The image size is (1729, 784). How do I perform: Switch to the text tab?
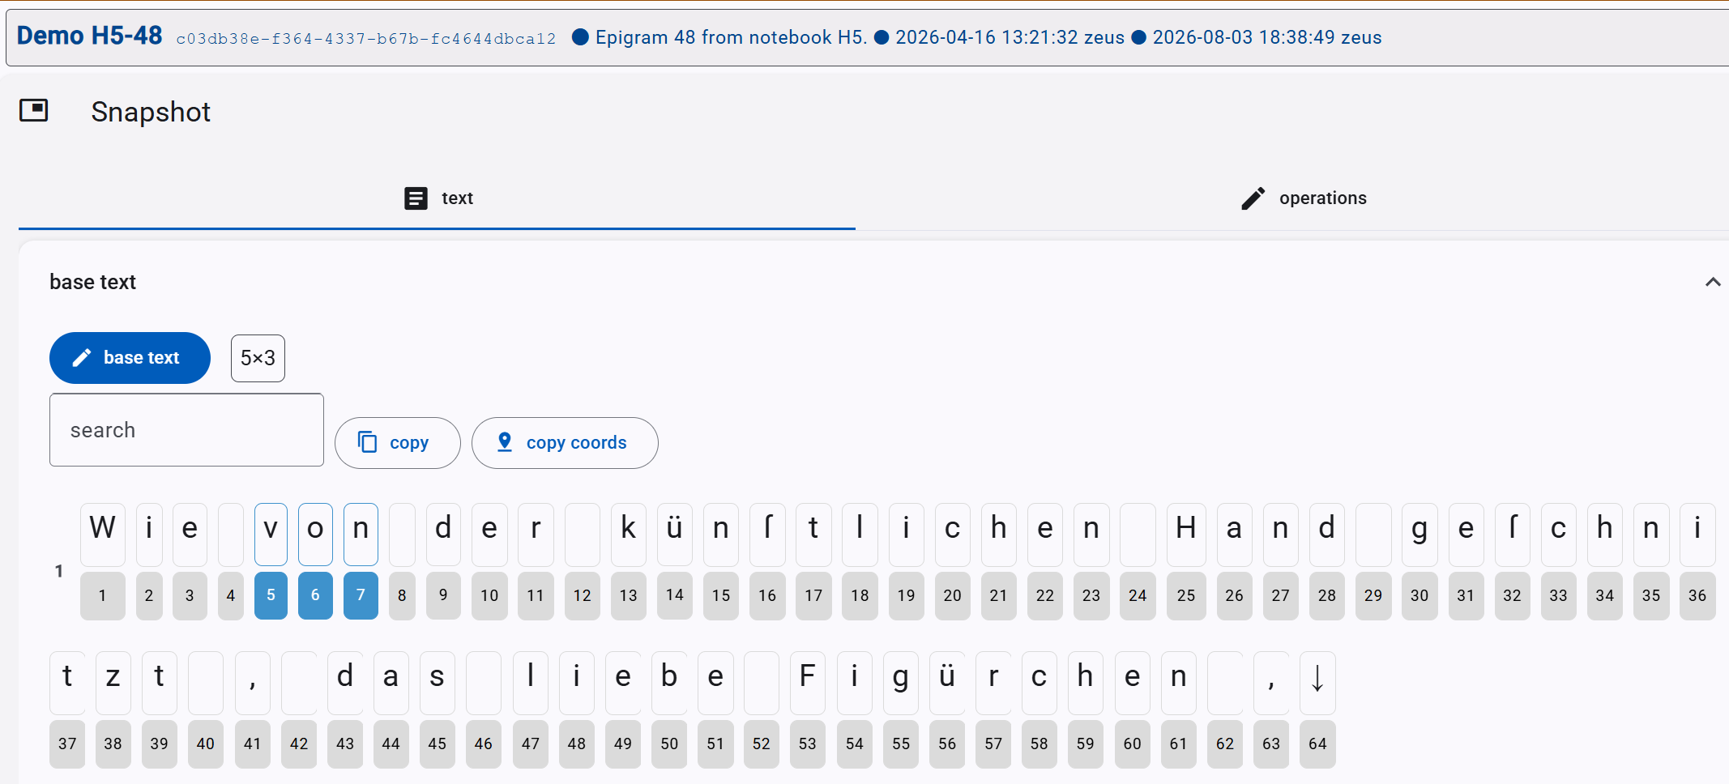[x=438, y=198]
